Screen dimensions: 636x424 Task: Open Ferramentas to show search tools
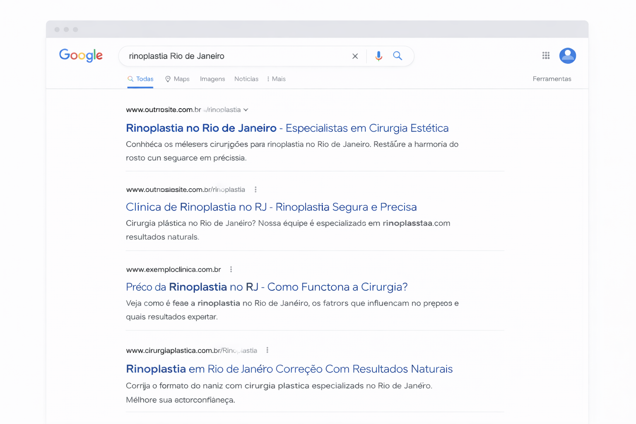[552, 79]
